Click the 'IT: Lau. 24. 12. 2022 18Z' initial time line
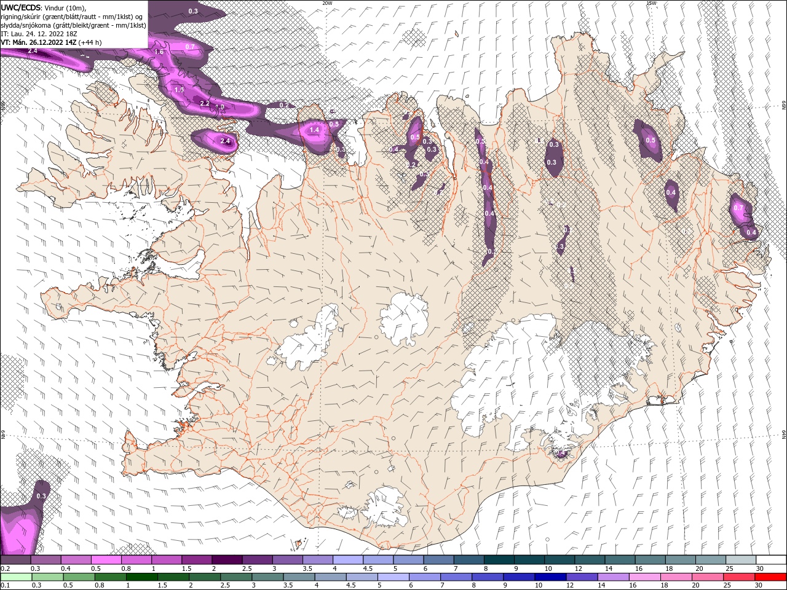Screen dimensions: 787x590 point(38,33)
